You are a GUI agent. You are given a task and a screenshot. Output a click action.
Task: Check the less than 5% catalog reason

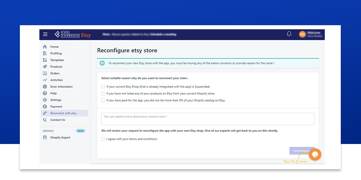103,100
